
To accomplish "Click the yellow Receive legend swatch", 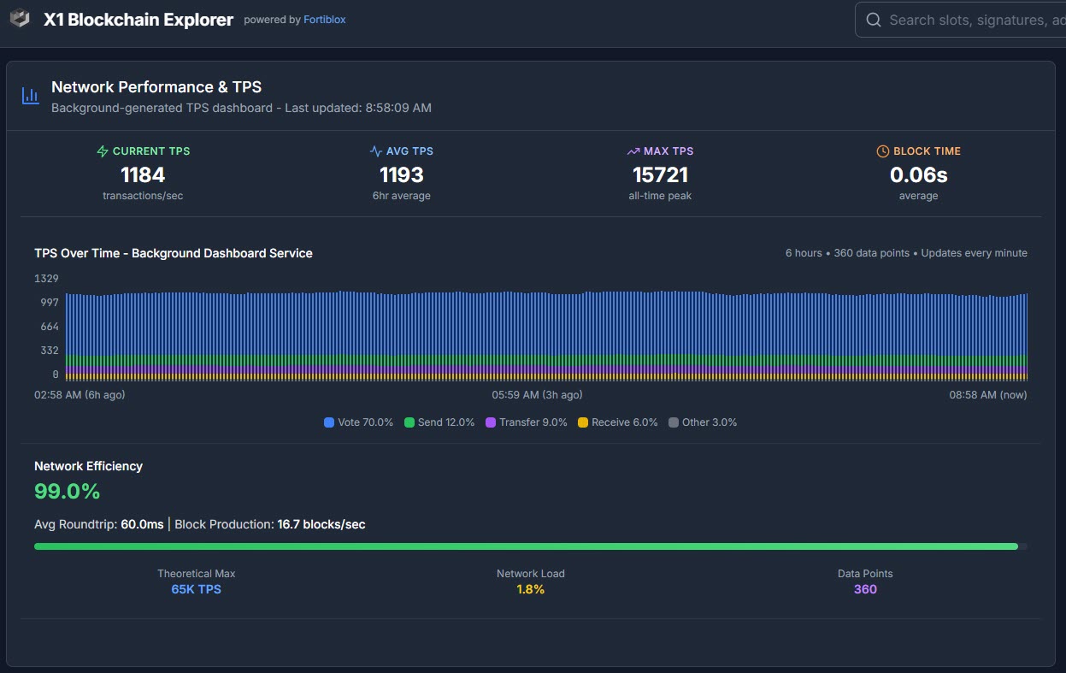I will pos(584,422).
